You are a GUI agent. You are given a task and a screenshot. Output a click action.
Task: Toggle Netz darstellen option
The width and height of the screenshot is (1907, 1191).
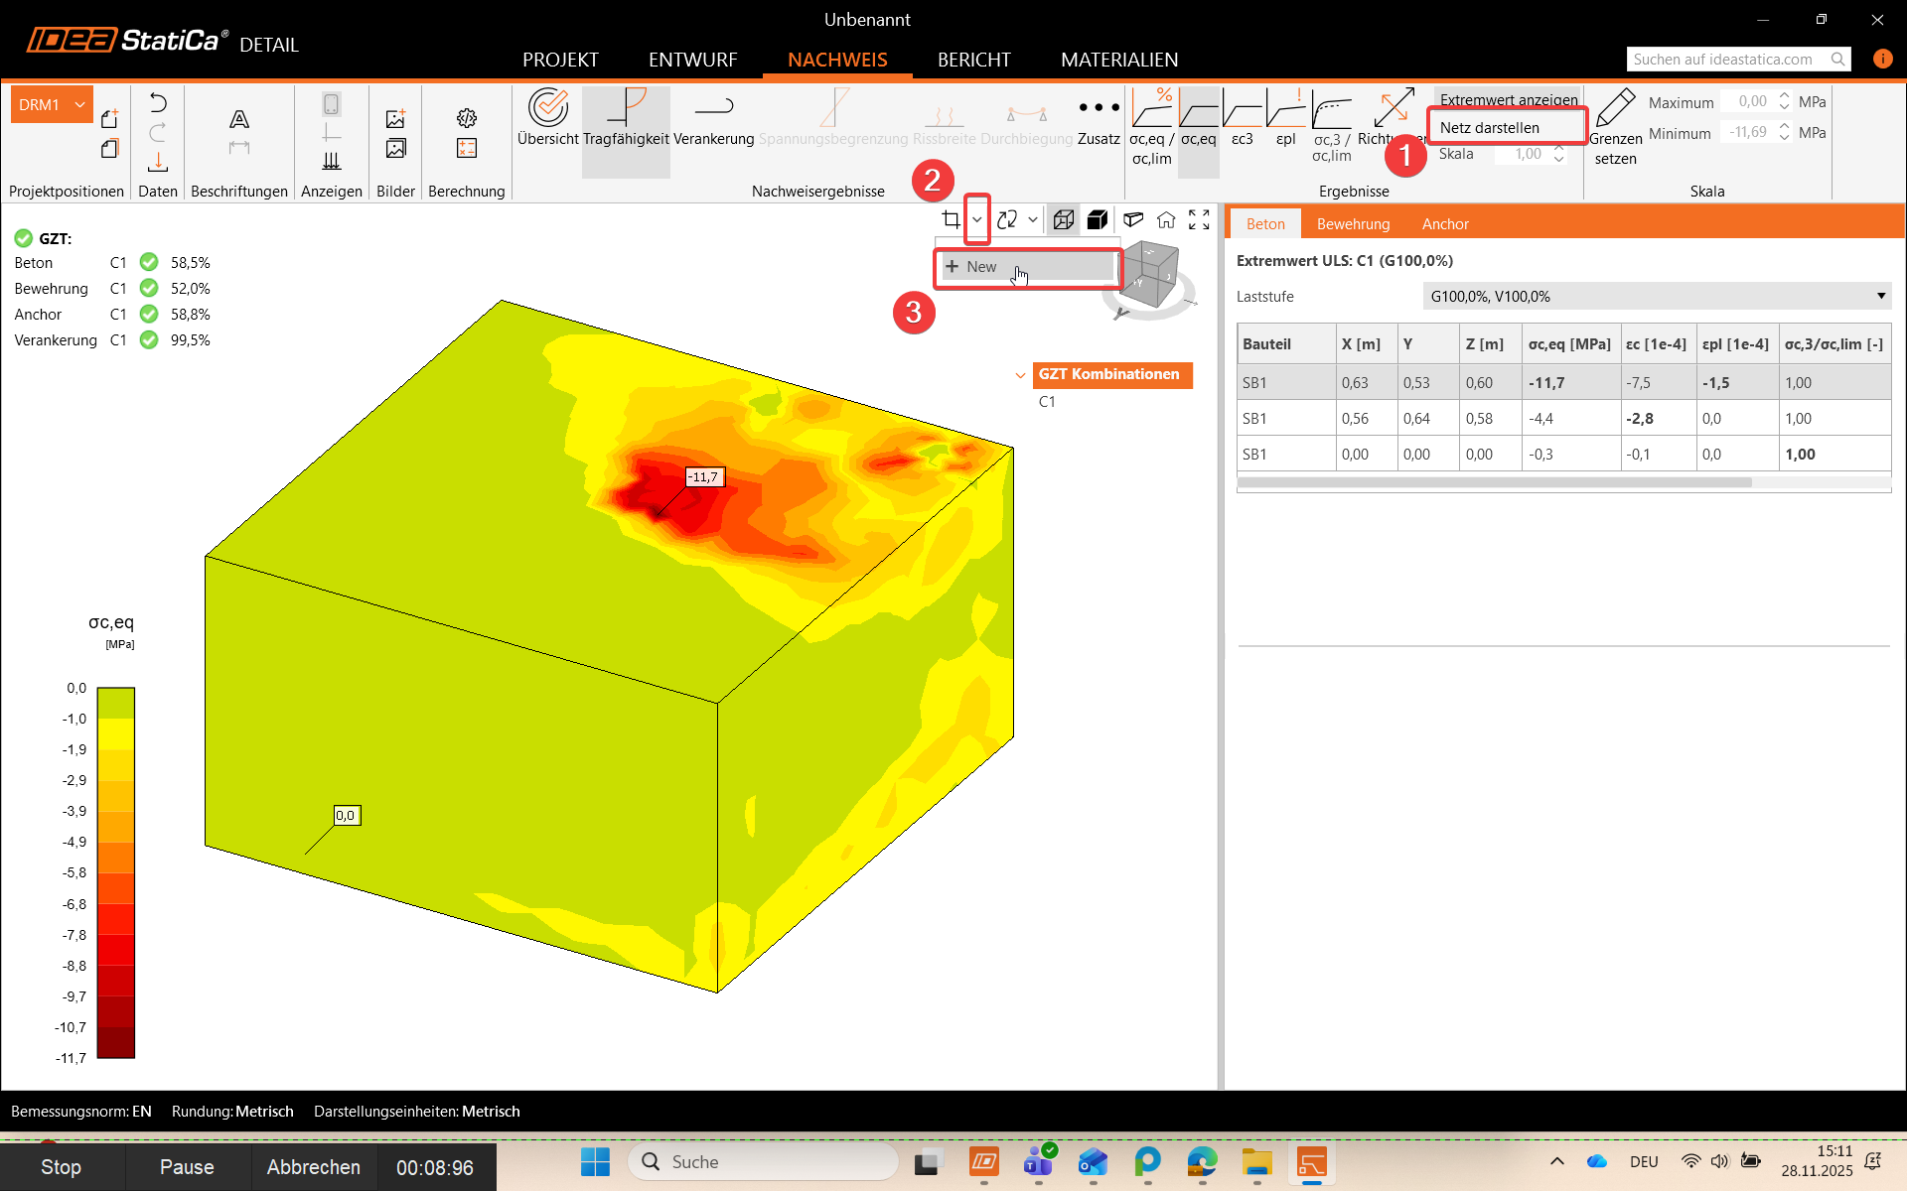pyautogui.click(x=1489, y=128)
